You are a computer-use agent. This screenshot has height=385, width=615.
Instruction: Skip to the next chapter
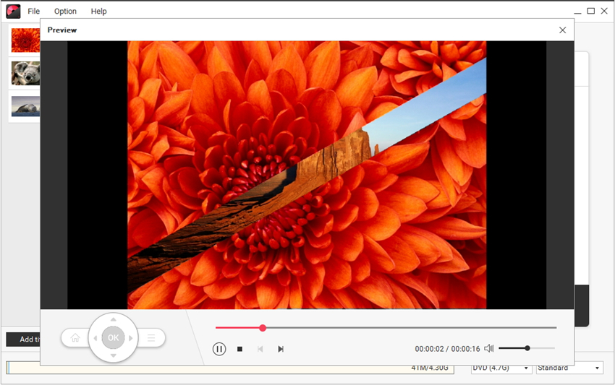click(x=281, y=349)
